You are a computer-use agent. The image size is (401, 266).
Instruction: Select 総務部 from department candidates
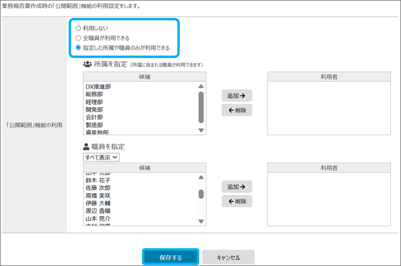click(94, 94)
